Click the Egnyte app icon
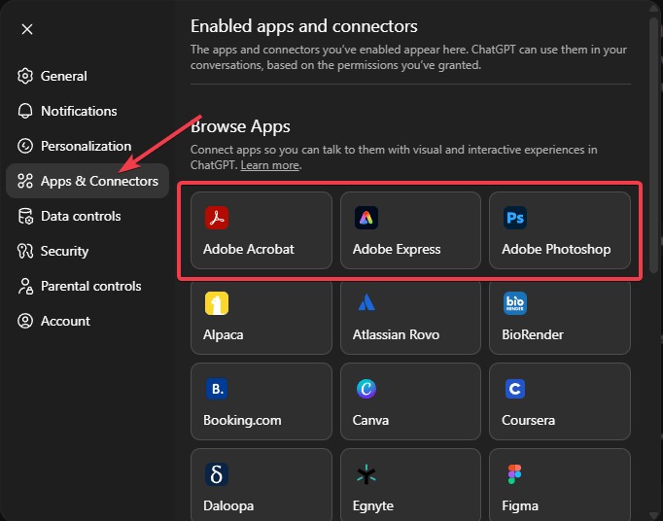The image size is (663, 521). click(366, 474)
